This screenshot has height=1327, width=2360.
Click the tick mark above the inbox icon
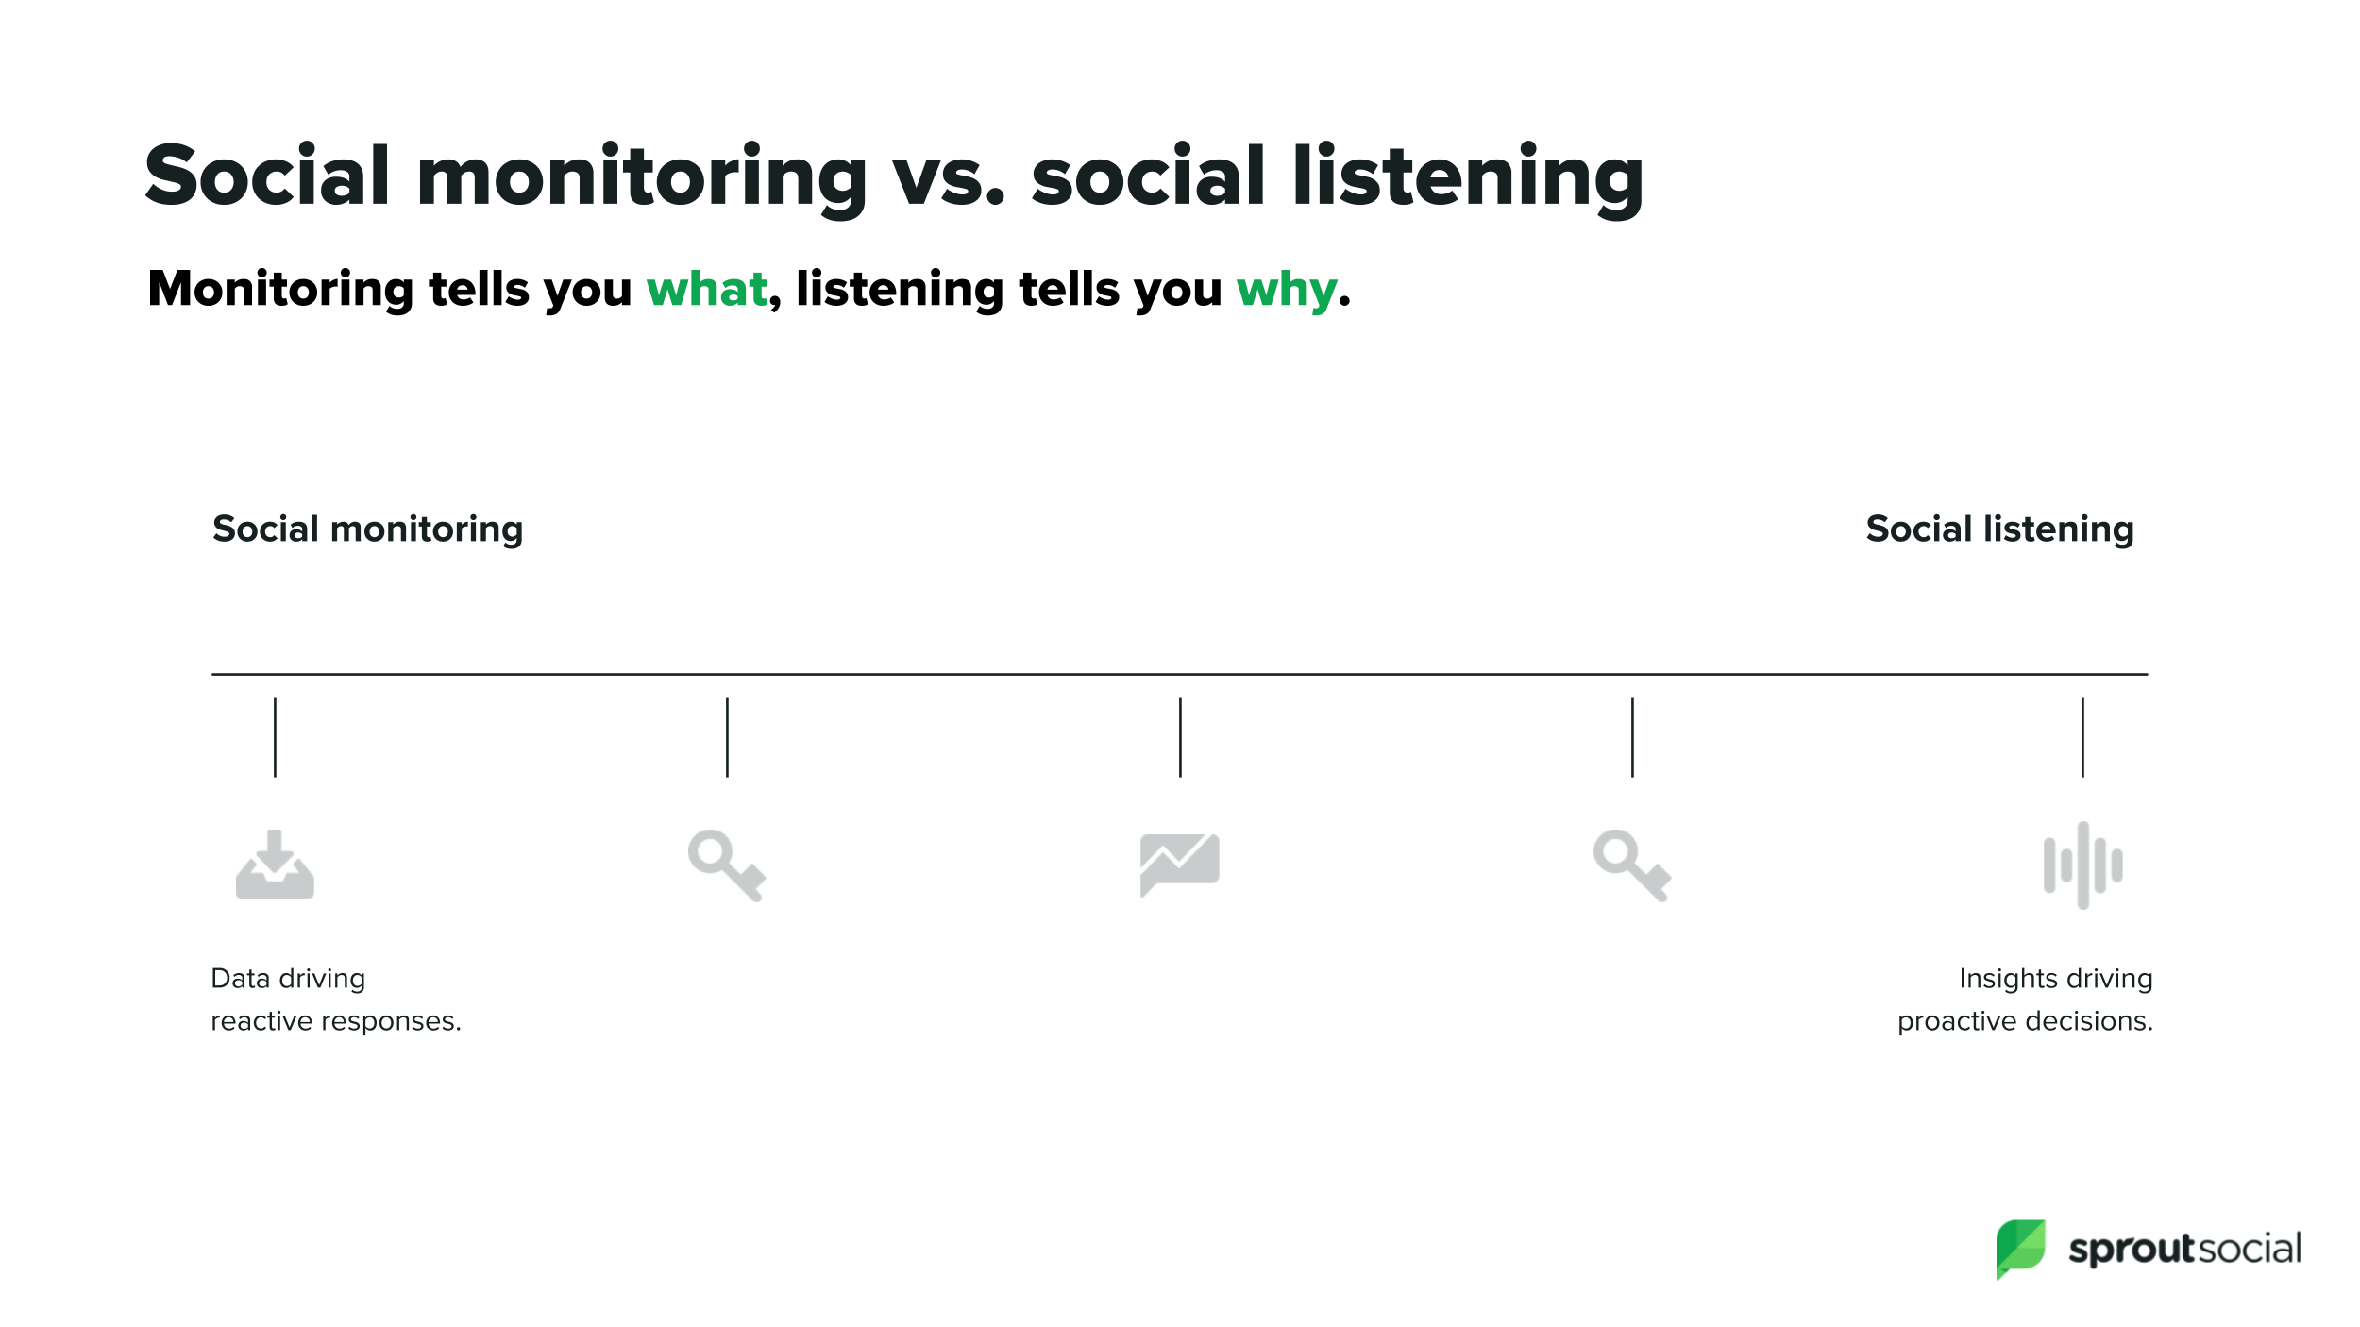pyautogui.click(x=275, y=737)
